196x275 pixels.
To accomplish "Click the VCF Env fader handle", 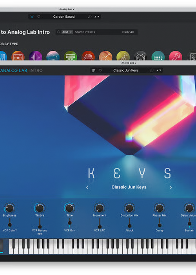I will [x=70, y=223].
